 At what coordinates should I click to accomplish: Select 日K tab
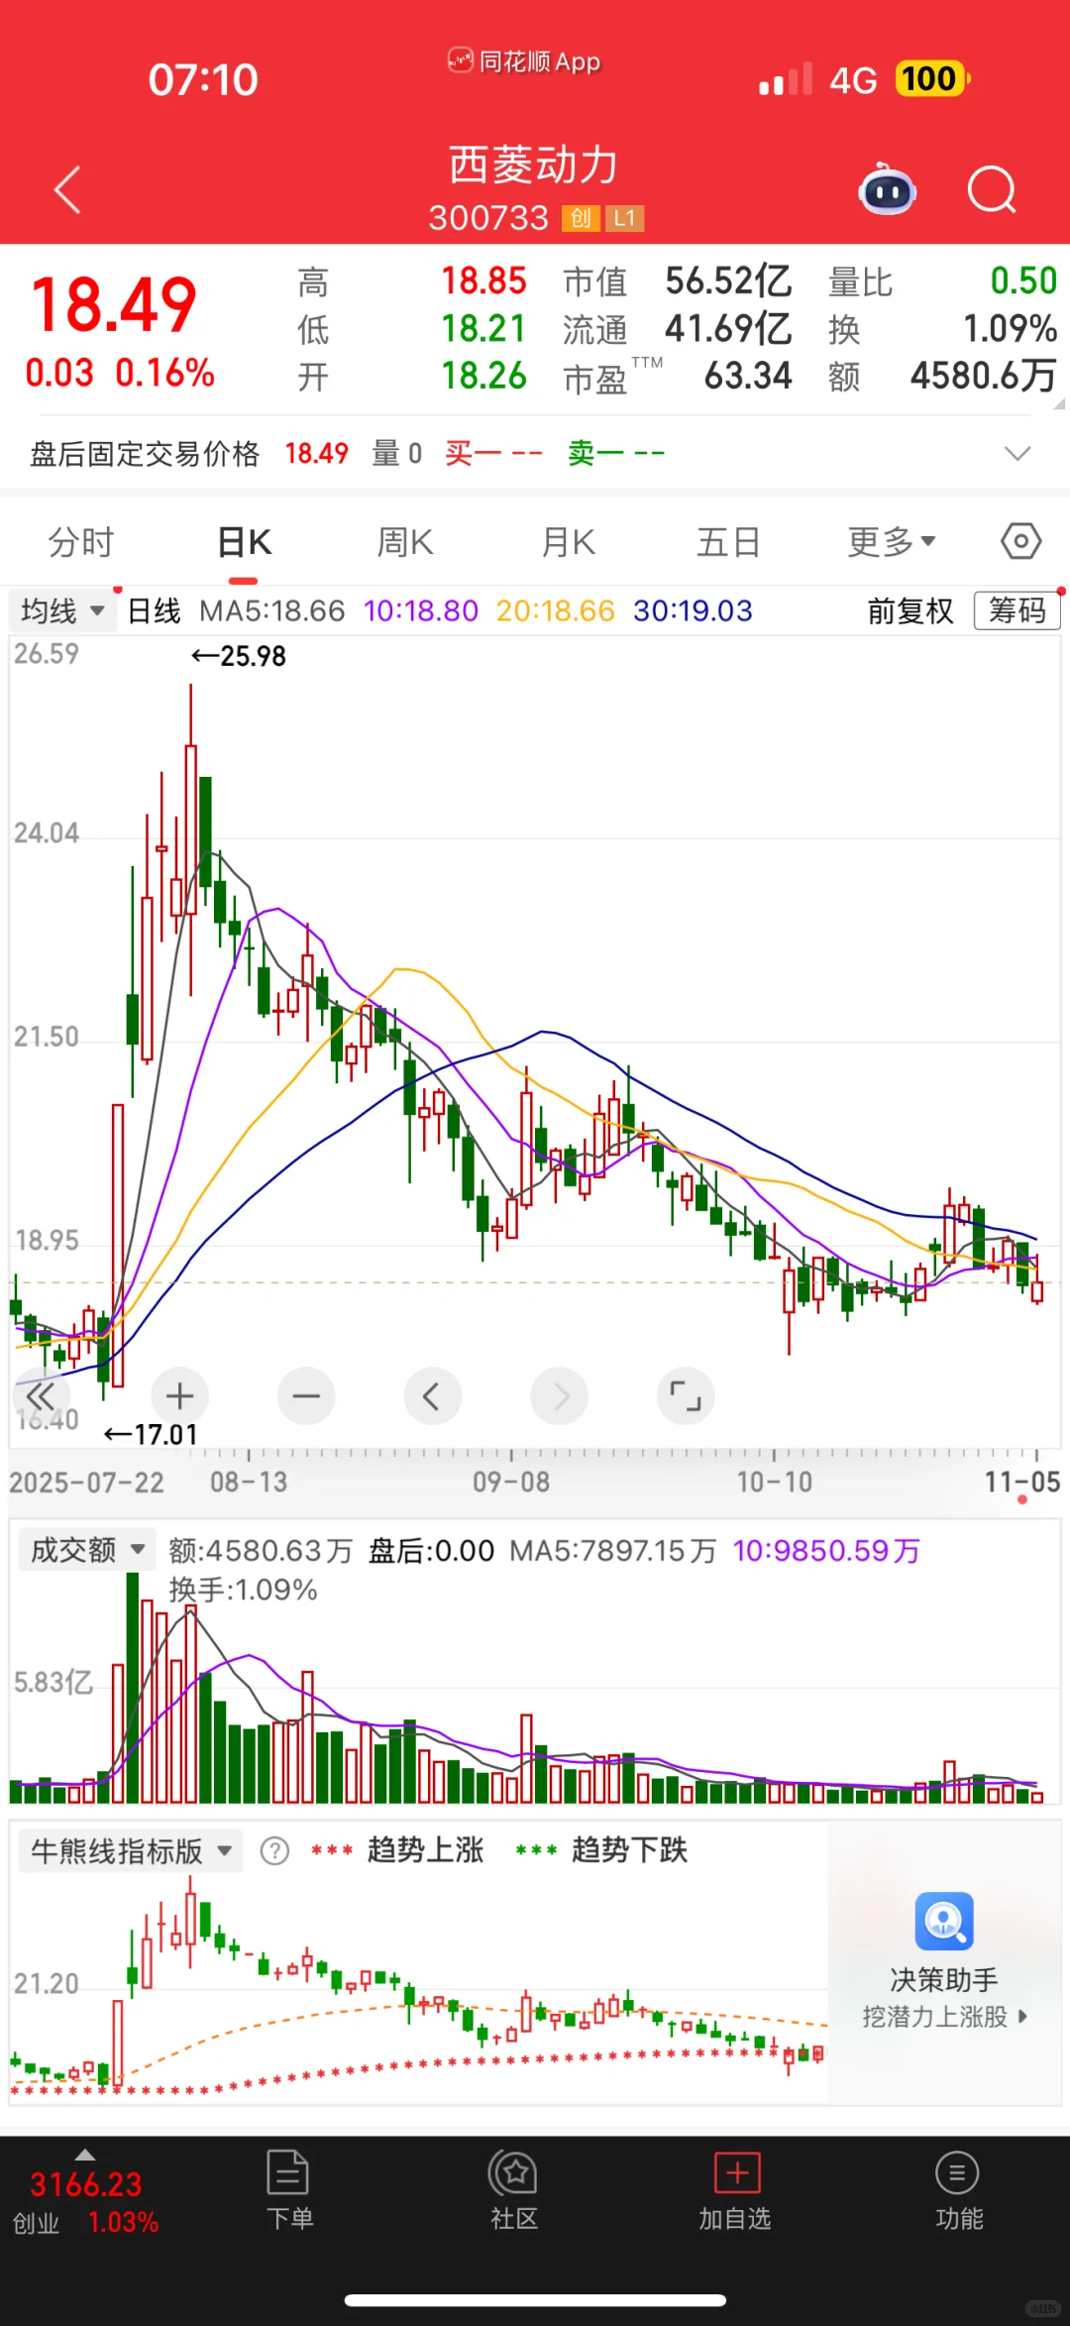click(x=244, y=542)
